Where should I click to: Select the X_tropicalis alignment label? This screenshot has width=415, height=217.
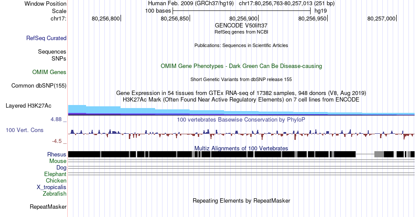[52, 187]
